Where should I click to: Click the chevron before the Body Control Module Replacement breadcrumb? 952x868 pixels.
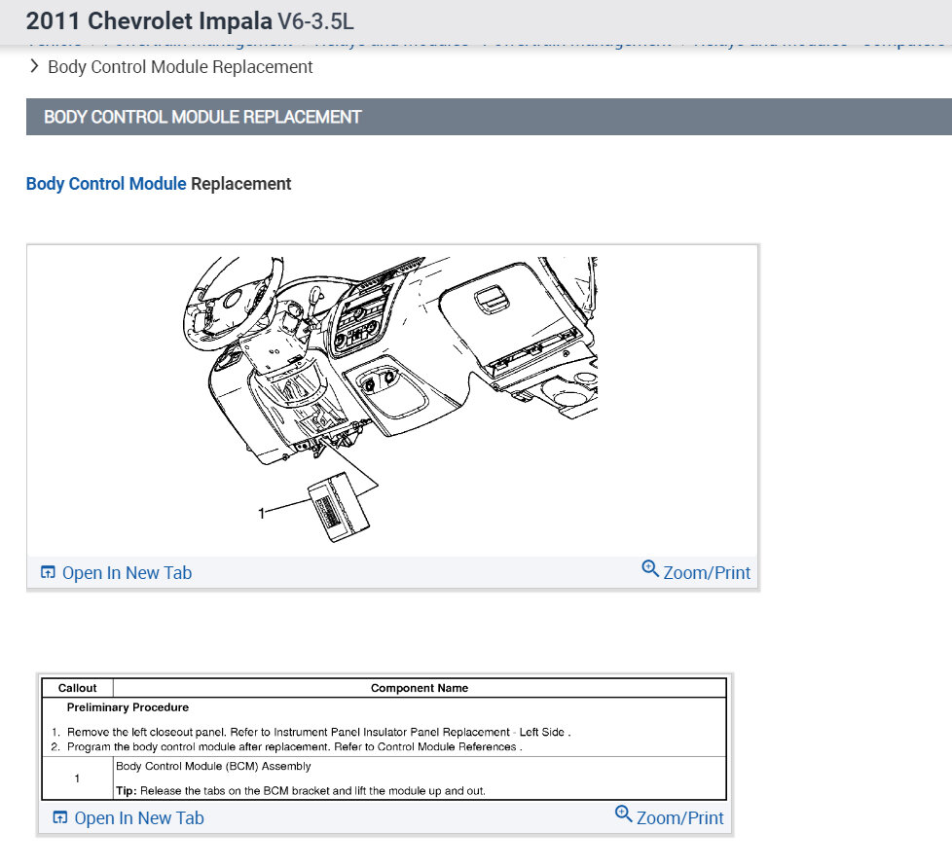pyautogui.click(x=34, y=66)
